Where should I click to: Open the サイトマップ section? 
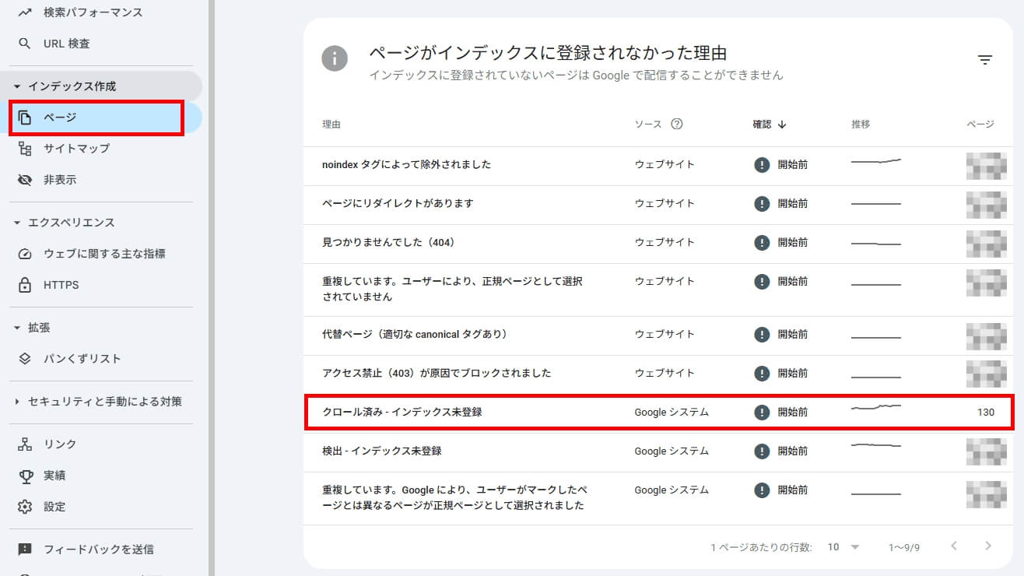point(78,148)
